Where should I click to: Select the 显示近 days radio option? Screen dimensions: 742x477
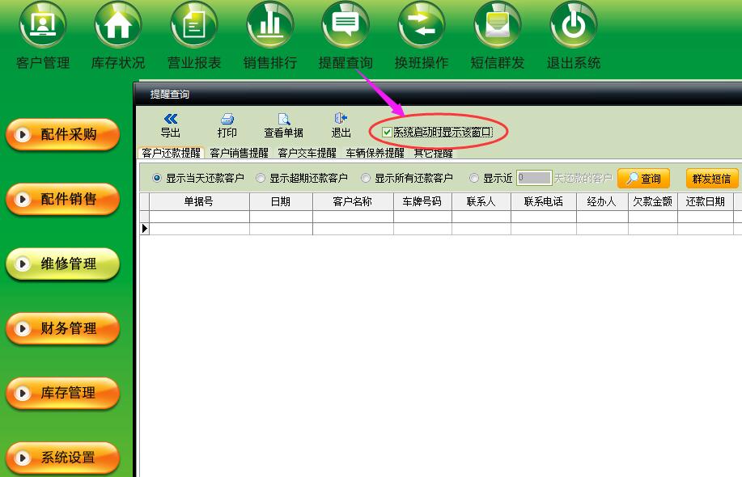pos(473,178)
